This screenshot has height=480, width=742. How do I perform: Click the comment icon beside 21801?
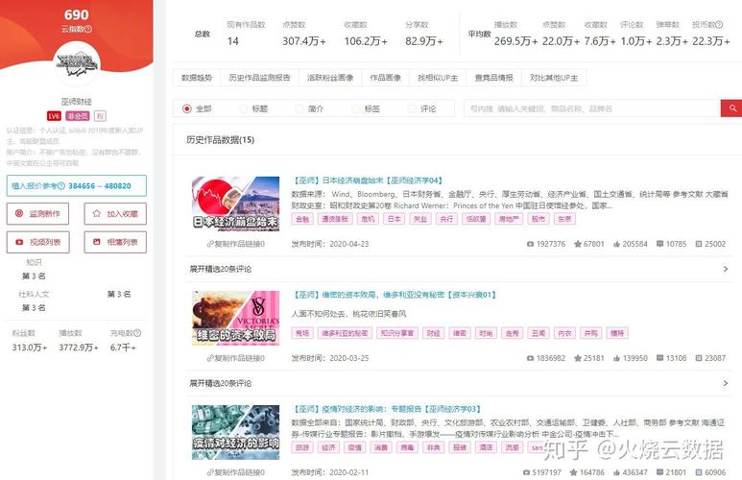[659, 472]
